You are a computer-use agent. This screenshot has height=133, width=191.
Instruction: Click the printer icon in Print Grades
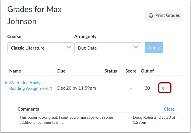(x=151, y=15)
